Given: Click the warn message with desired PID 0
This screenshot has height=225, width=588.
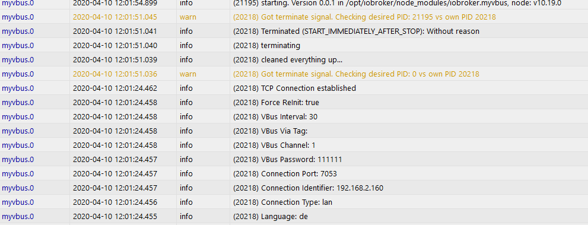Looking at the screenshot, I should click(x=356, y=74).
